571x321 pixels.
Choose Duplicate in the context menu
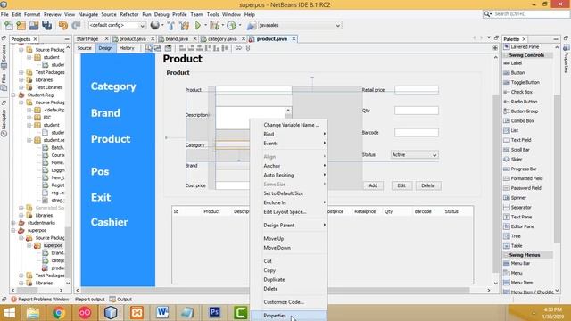290,279
